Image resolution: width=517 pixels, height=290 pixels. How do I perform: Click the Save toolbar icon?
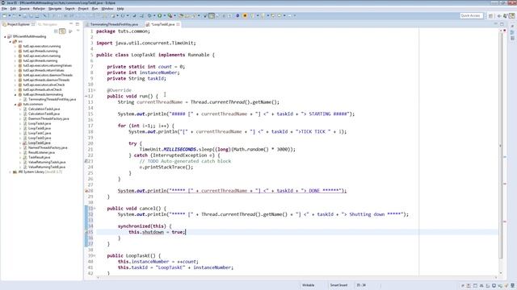click(25, 15)
